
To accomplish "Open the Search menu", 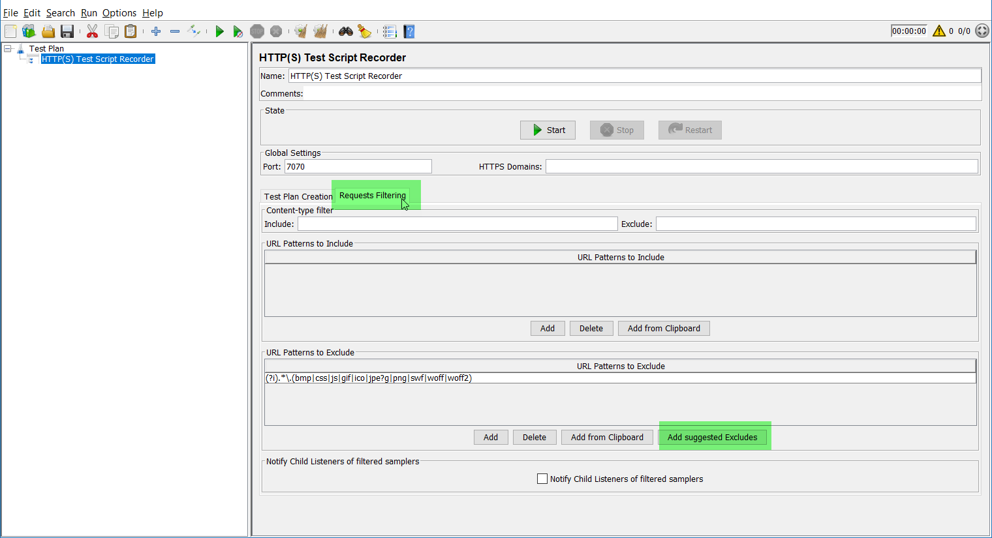I will [x=61, y=13].
